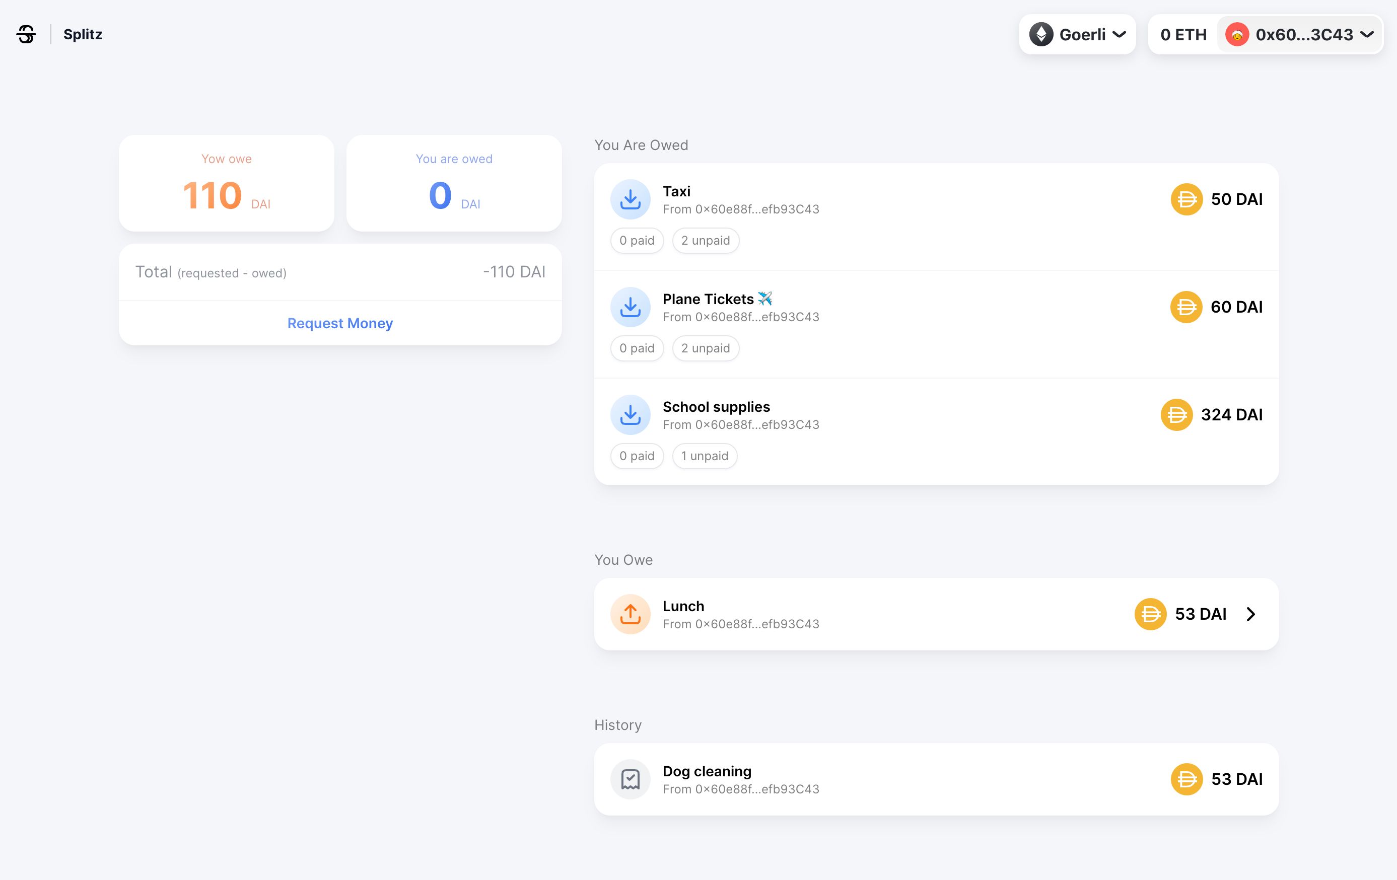This screenshot has width=1397, height=880.
Task: Click the Dog cleaning 53 DAI amount
Action: click(1237, 780)
